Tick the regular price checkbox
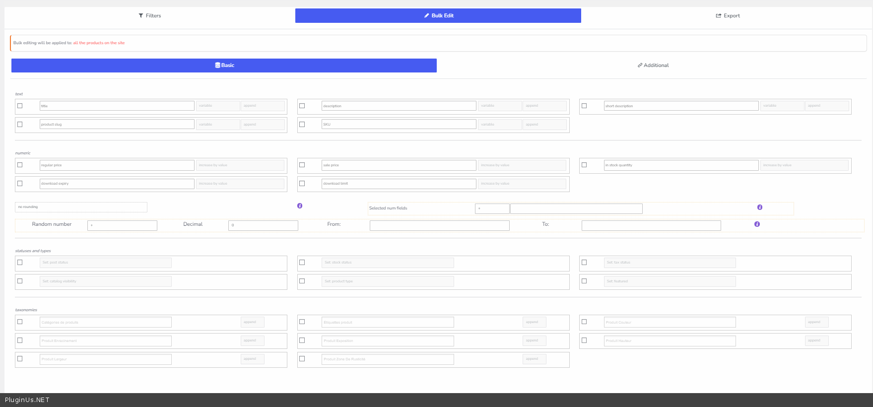873x407 pixels. pyautogui.click(x=20, y=165)
